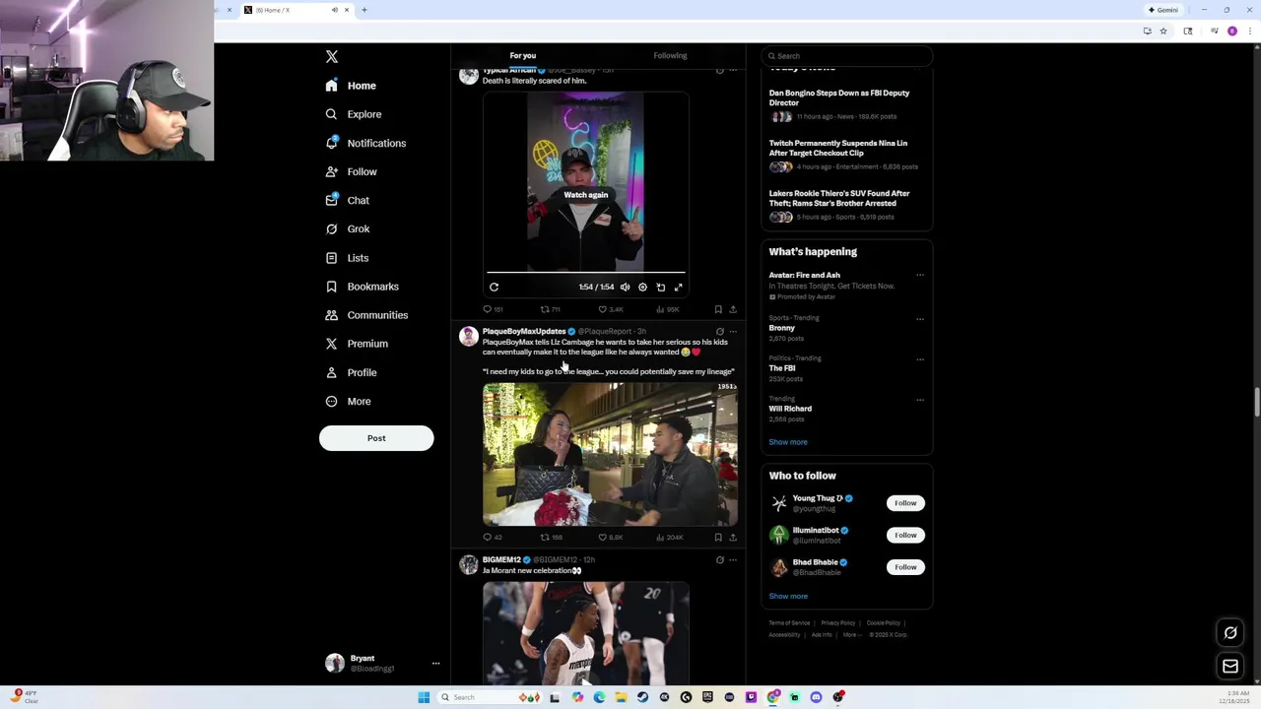Show more under What's happening
The image size is (1261, 709).
pyautogui.click(x=788, y=442)
